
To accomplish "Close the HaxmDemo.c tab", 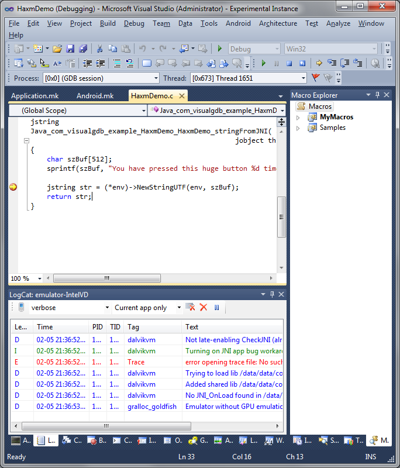I will coord(182,96).
